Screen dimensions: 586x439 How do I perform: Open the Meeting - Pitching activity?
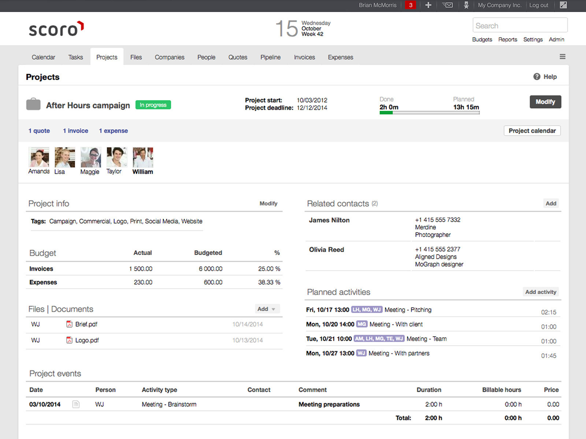pyautogui.click(x=408, y=310)
